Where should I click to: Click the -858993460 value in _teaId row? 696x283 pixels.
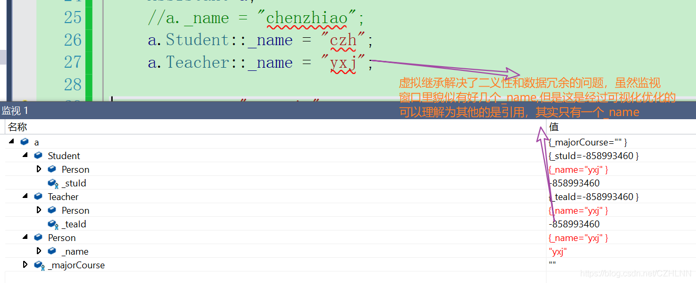click(x=574, y=224)
